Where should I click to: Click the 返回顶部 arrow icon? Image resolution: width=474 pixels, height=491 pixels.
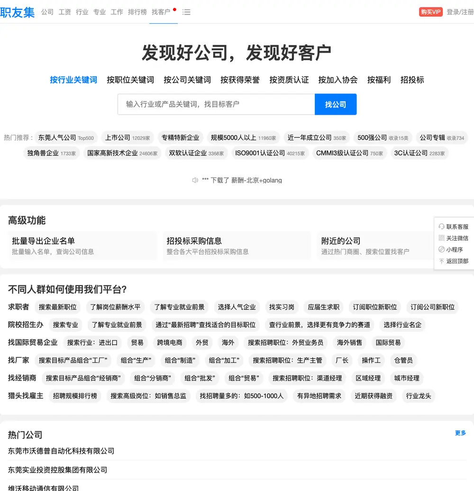click(x=441, y=261)
